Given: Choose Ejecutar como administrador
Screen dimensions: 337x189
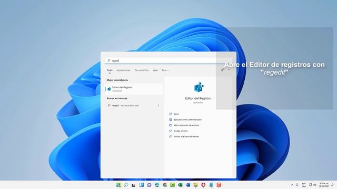Looking at the screenshot, I should tap(187, 120).
